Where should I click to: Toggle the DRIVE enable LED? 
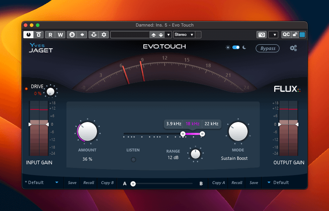(27, 89)
